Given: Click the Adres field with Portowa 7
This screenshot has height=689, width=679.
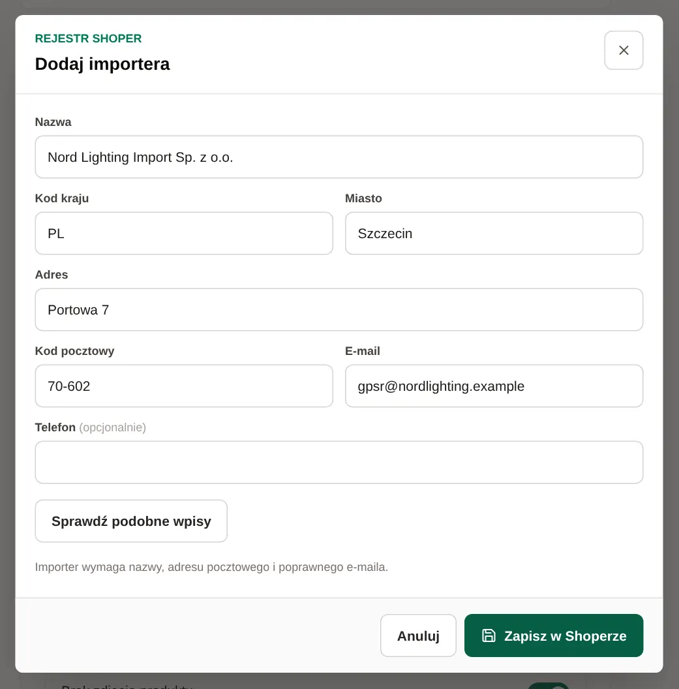Looking at the screenshot, I should pyautogui.click(x=339, y=310).
